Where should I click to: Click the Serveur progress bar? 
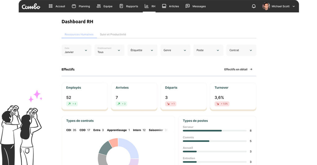(x=215, y=131)
